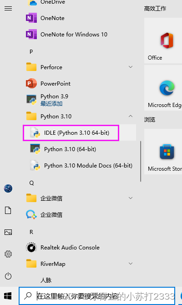The width and height of the screenshot is (182, 305).
Task: Expand the Perforce folder
Action: point(131,67)
